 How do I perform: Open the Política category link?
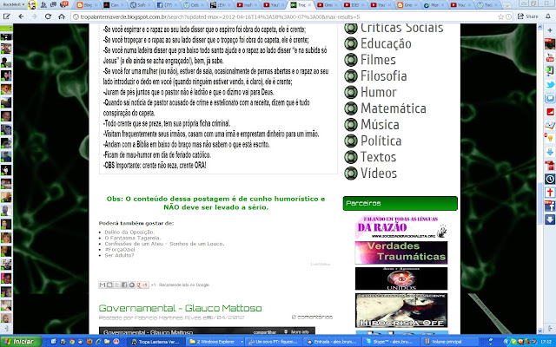click(381, 141)
